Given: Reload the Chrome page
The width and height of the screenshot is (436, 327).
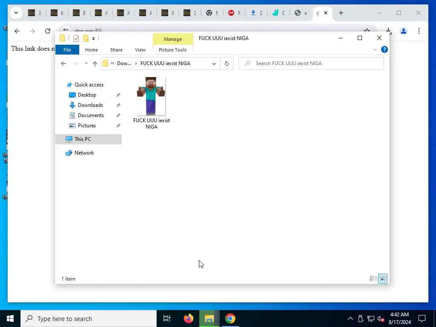Looking at the screenshot, I should click(x=48, y=31).
